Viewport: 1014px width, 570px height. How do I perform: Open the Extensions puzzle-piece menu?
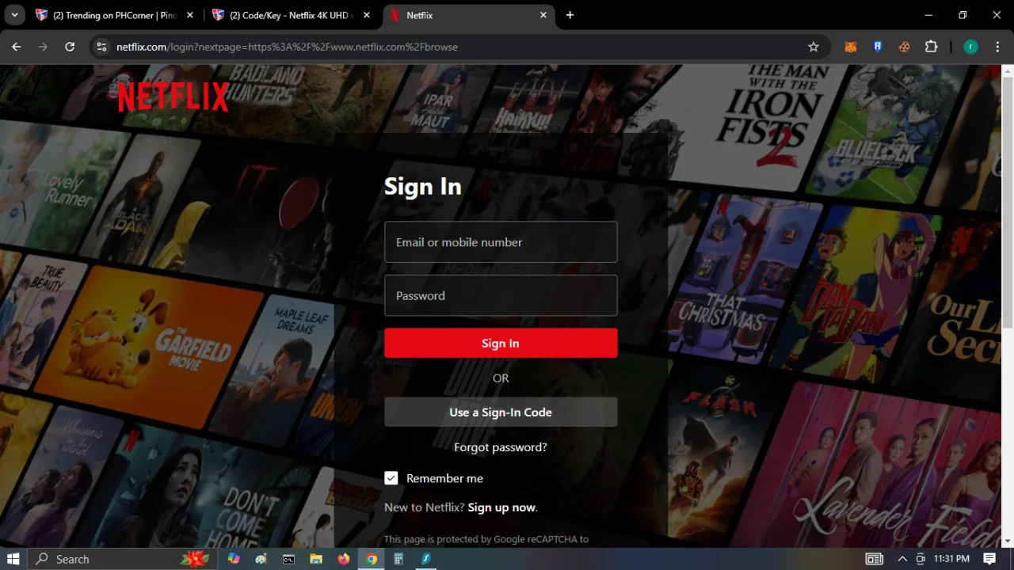[x=932, y=47]
